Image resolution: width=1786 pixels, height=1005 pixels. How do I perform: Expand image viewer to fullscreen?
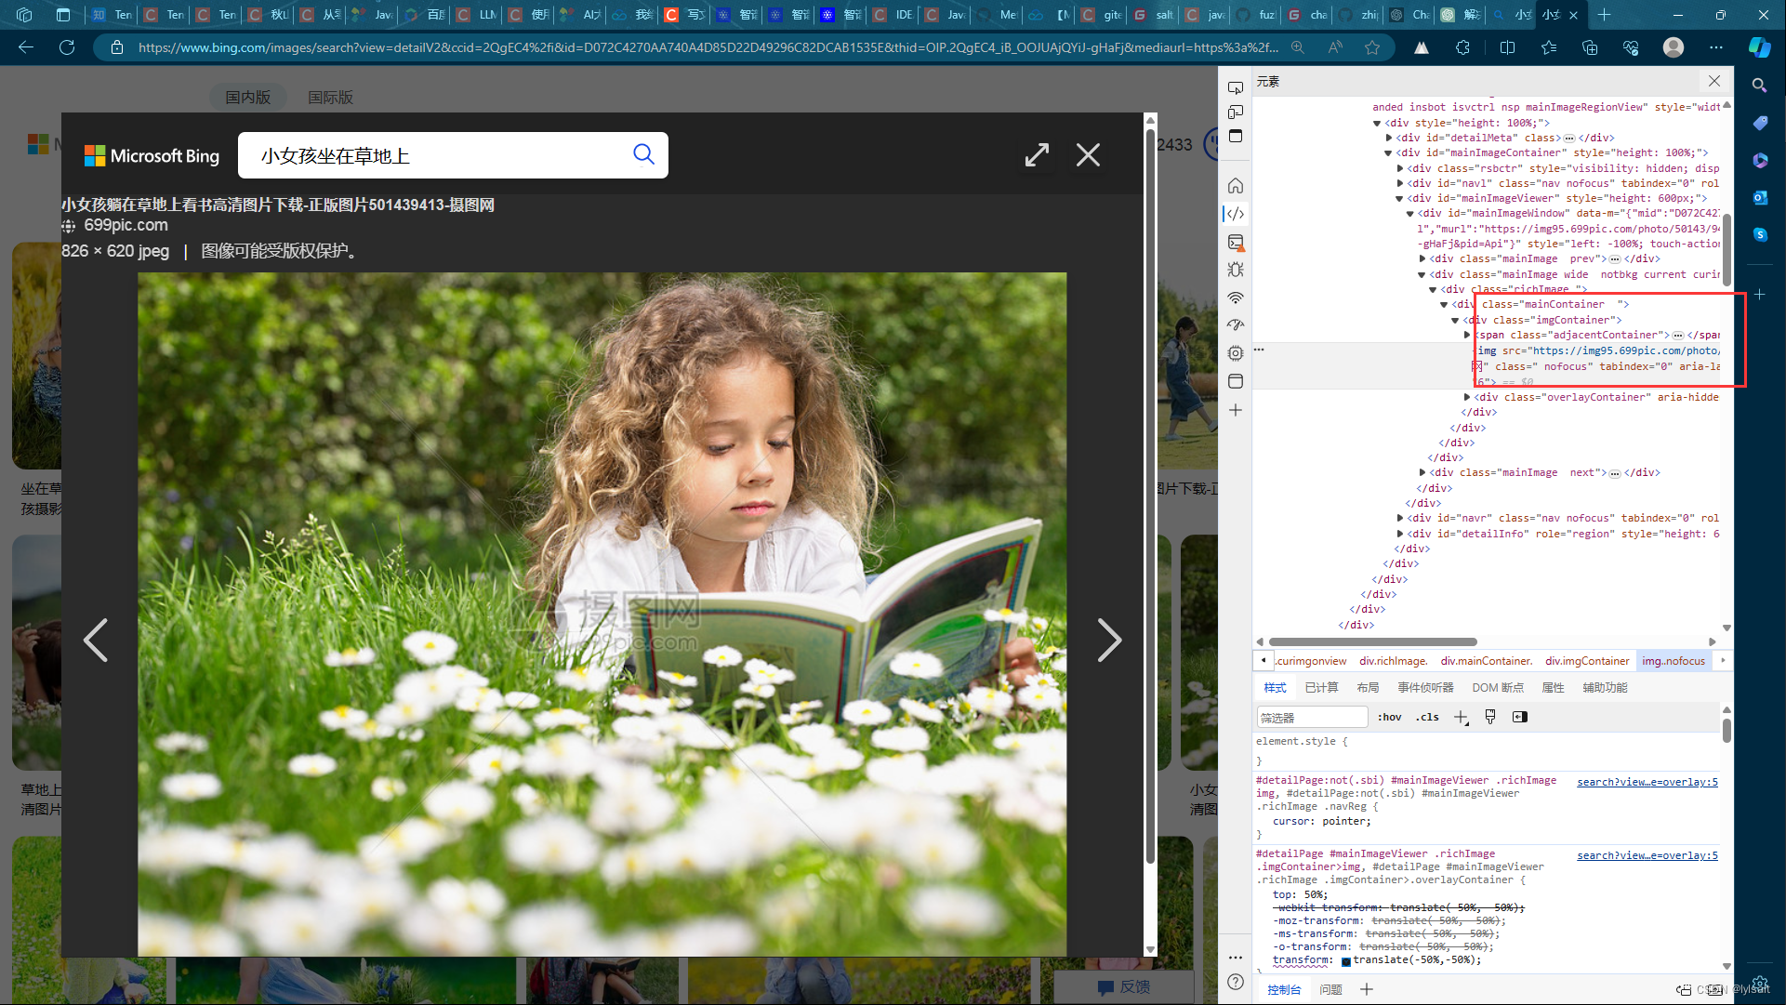pyautogui.click(x=1037, y=154)
